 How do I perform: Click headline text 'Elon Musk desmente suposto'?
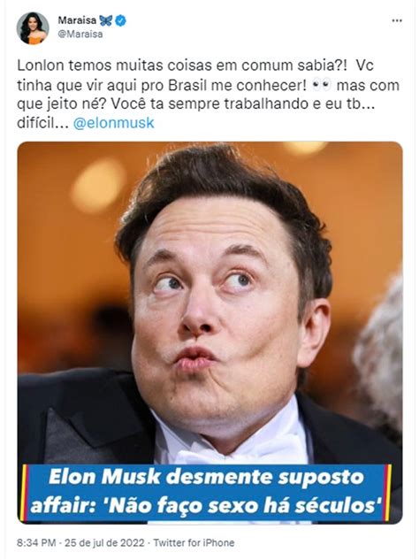[206, 477]
